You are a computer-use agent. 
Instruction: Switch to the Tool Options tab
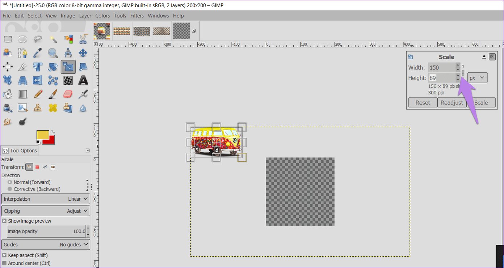(x=20, y=150)
